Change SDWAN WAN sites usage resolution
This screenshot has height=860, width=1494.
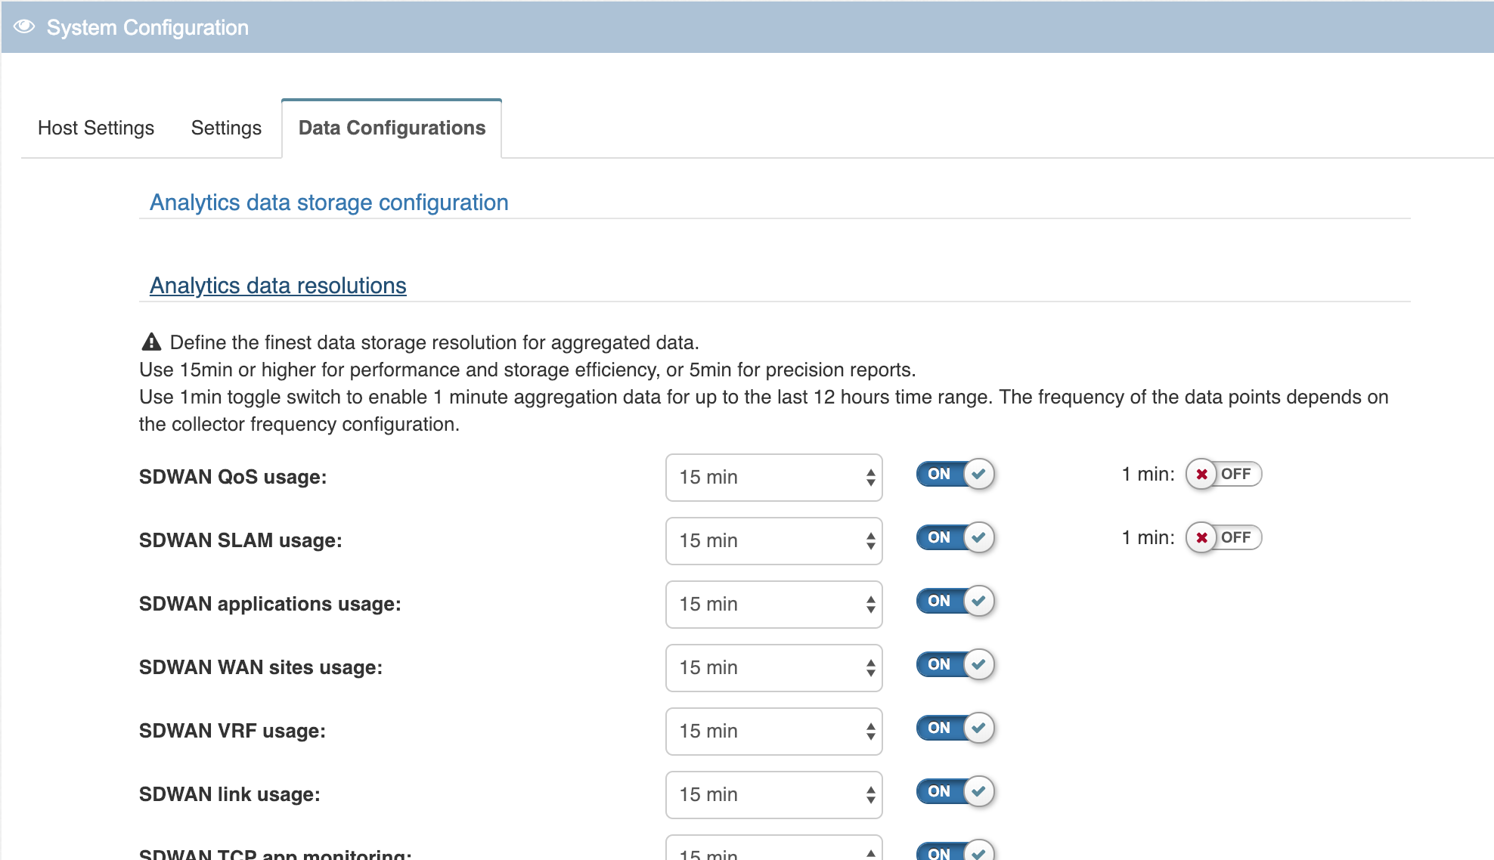773,667
